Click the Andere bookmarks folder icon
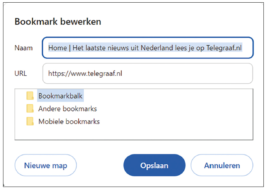 [30, 109]
